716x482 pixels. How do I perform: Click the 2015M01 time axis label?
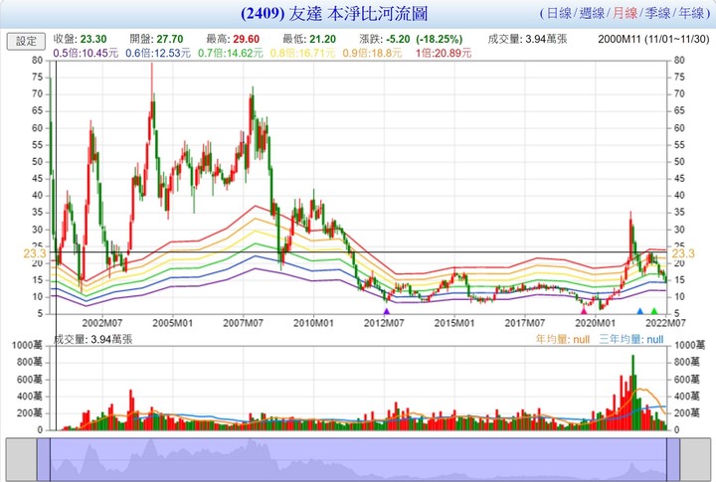click(454, 323)
